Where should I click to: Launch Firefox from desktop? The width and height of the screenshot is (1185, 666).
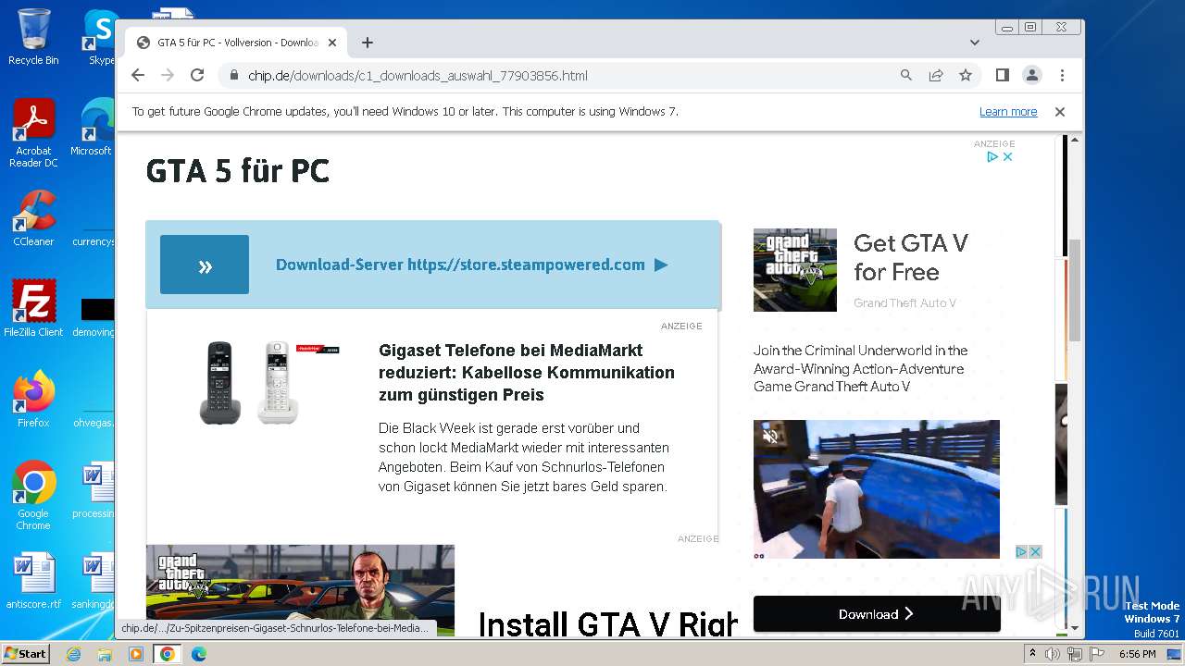(x=33, y=399)
